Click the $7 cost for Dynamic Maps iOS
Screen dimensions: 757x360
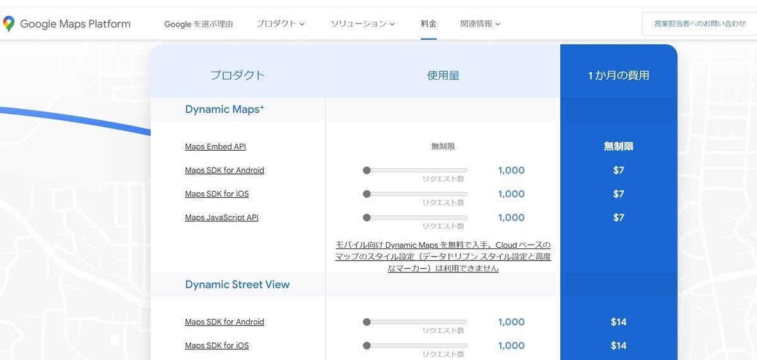pos(618,194)
